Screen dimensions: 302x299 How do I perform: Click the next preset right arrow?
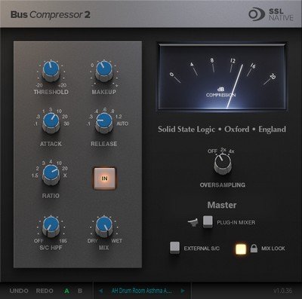[x=183, y=291]
